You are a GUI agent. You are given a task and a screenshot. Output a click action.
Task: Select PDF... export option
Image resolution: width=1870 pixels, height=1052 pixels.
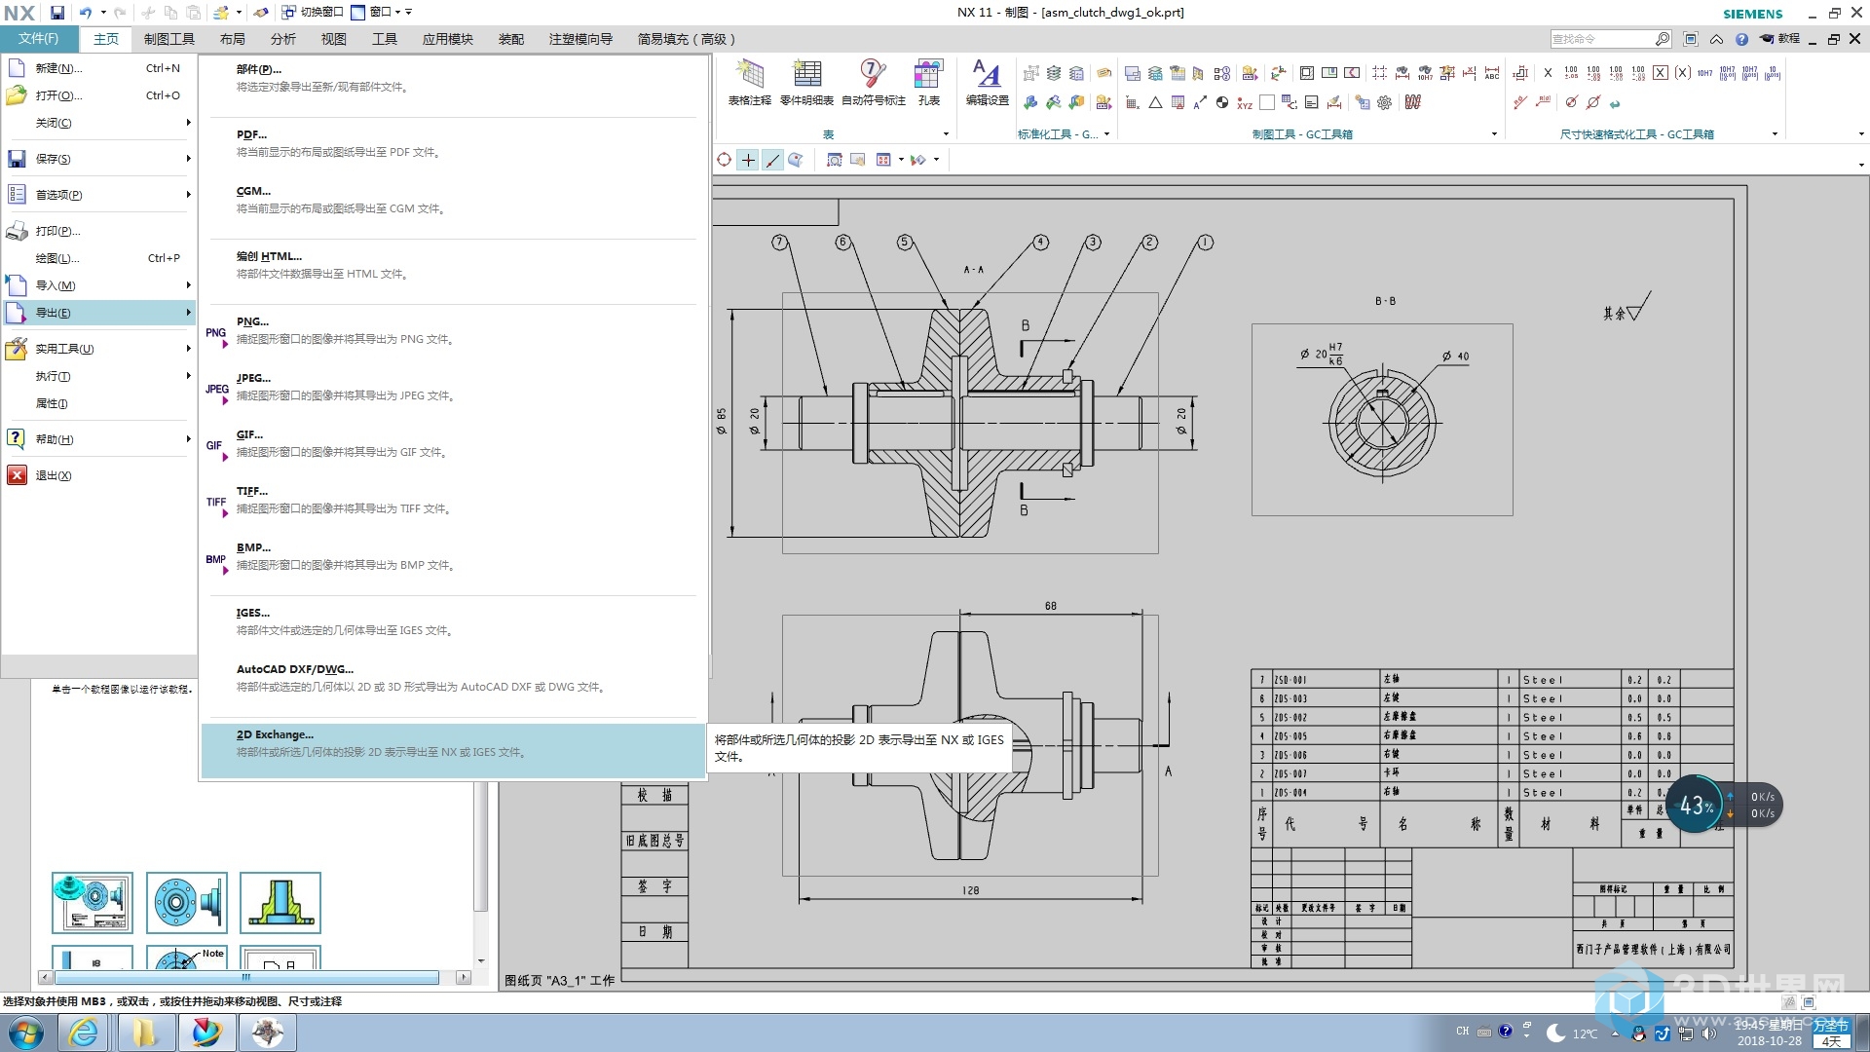tap(453, 143)
